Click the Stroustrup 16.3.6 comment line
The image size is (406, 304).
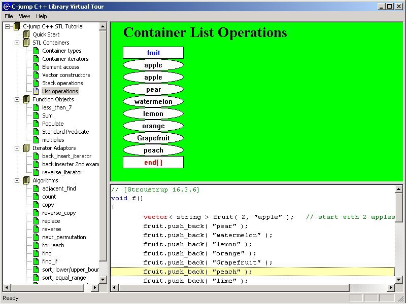point(155,189)
